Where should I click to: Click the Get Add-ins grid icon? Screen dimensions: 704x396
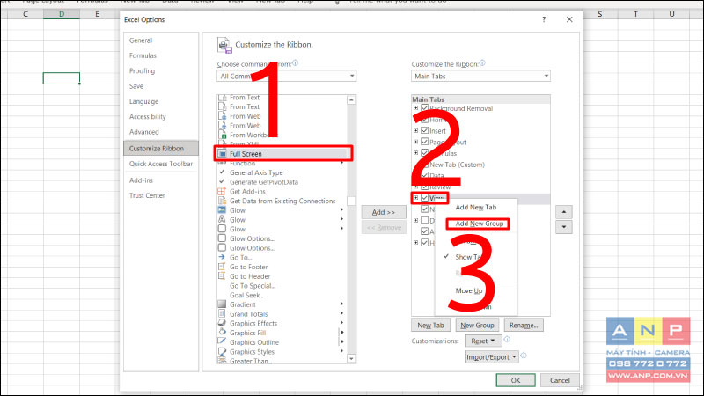point(222,191)
